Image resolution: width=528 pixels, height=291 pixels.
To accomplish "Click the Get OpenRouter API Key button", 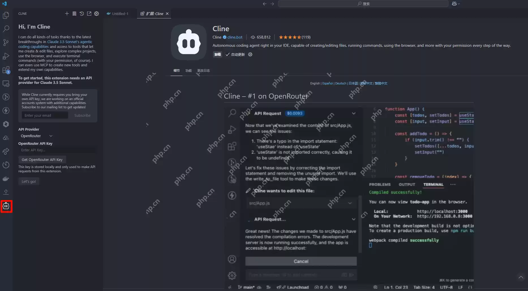I will (42, 160).
